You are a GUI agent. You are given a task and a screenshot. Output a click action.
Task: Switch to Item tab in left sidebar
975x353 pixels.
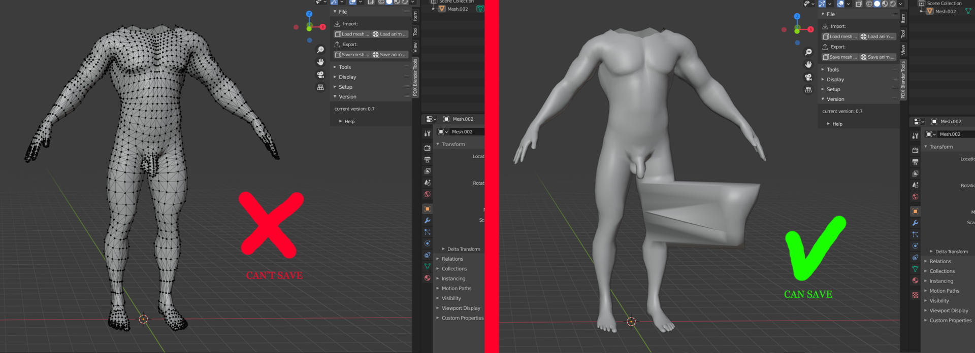click(415, 16)
